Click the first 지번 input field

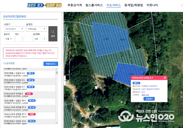[19, 39]
